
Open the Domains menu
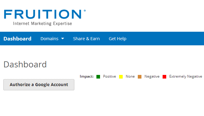(52, 39)
